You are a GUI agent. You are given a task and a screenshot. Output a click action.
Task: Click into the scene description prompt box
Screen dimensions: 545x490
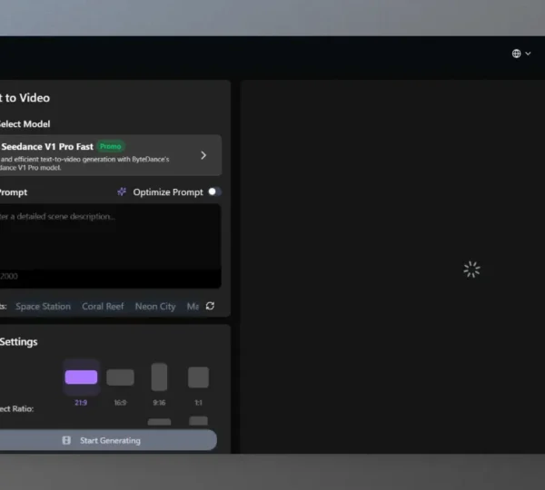coord(109,240)
